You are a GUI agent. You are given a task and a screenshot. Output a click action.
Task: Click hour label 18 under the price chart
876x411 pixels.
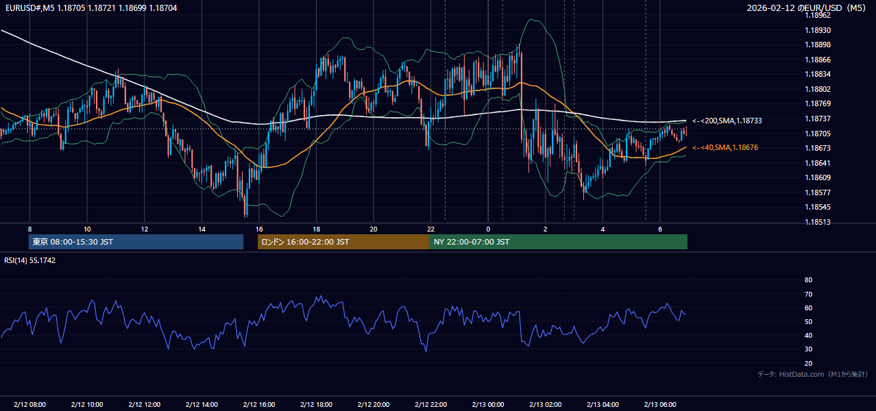point(316,228)
